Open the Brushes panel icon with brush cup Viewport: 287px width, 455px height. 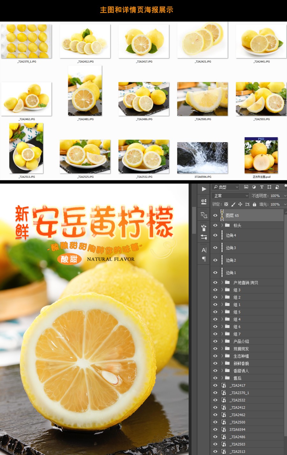(x=204, y=227)
